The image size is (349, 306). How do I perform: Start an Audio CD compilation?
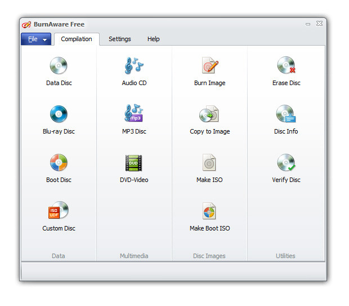134,65
